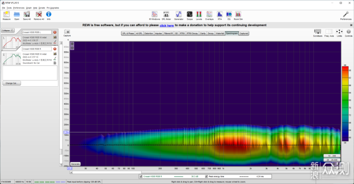Click the horizontal frequency axis scrollbar

click(x=206, y=172)
